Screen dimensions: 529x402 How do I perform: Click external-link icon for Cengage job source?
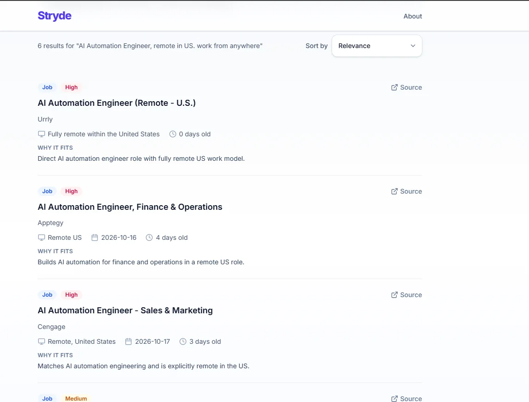[x=395, y=295]
